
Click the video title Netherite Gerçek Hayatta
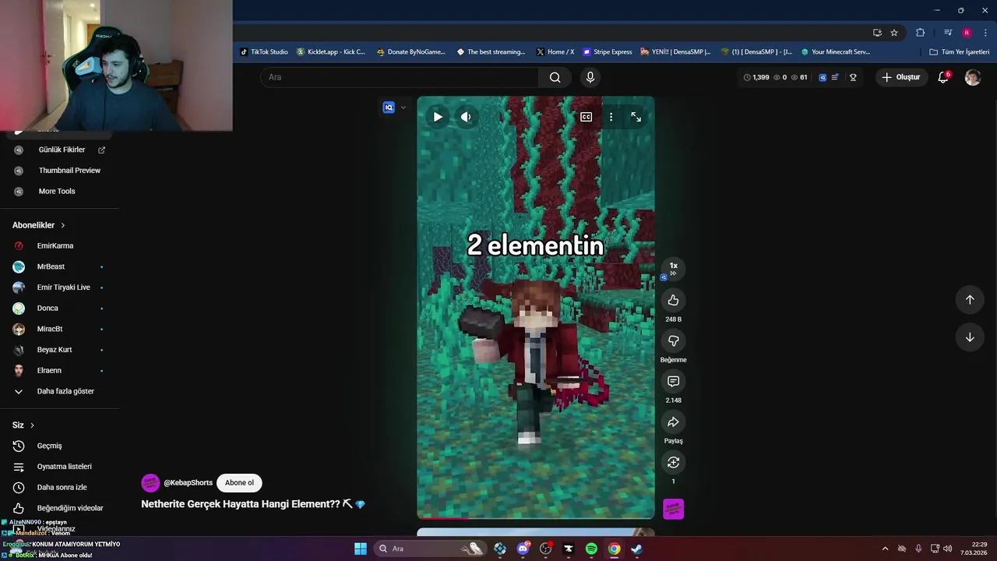pyautogui.click(x=252, y=504)
